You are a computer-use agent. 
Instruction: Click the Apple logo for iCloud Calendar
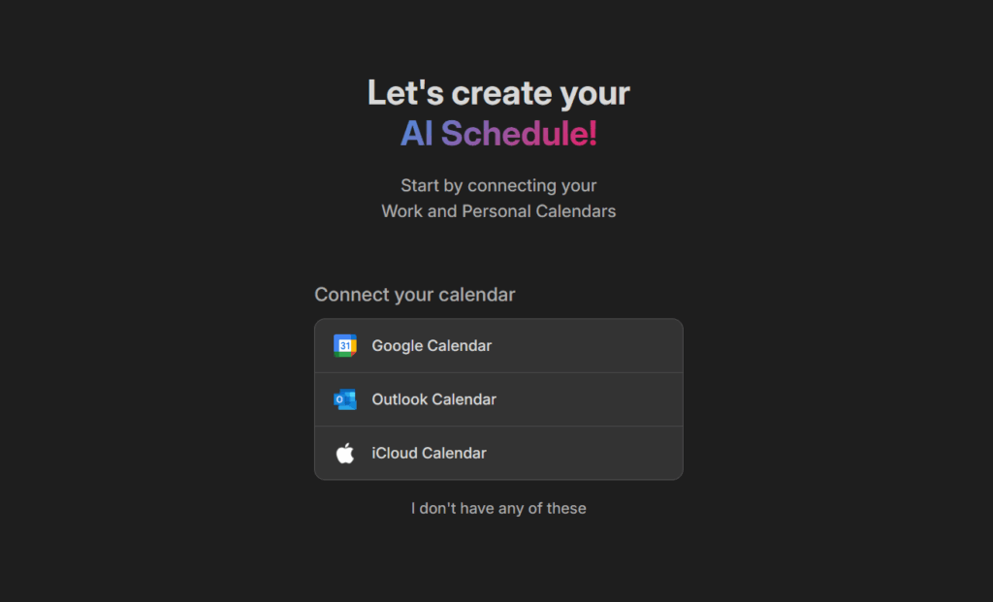click(x=345, y=453)
